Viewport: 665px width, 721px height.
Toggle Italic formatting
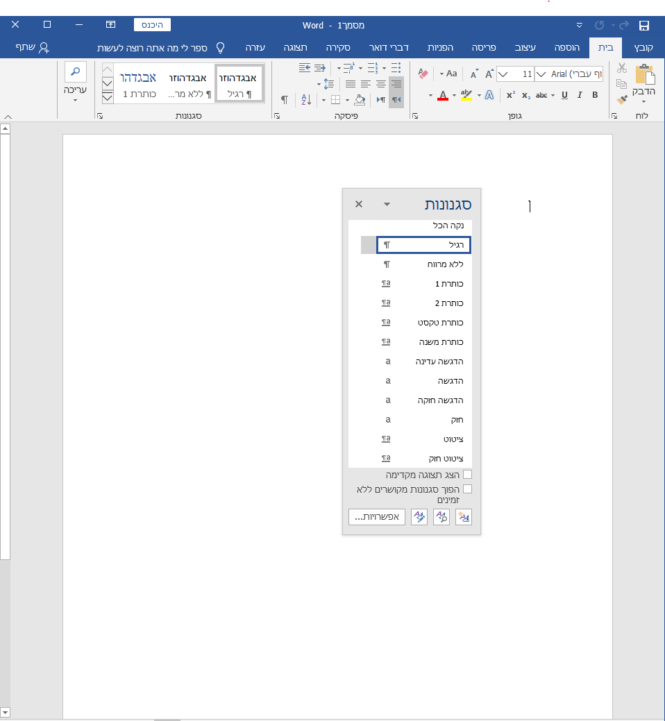580,95
